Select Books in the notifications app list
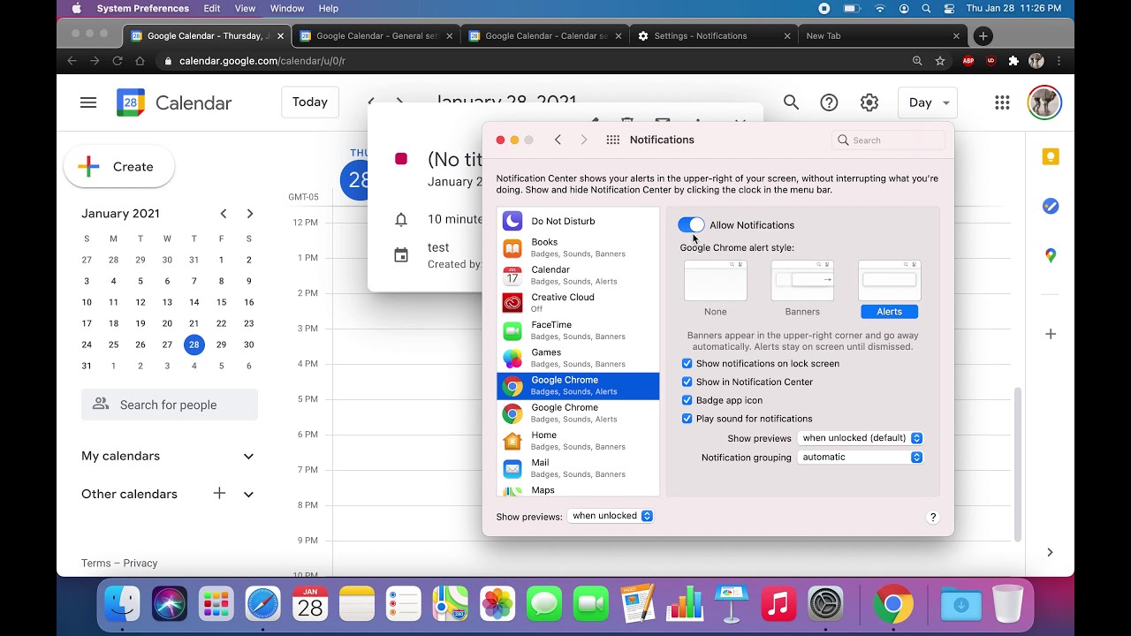The height and width of the screenshot is (636, 1131). [x=578, y=248]
